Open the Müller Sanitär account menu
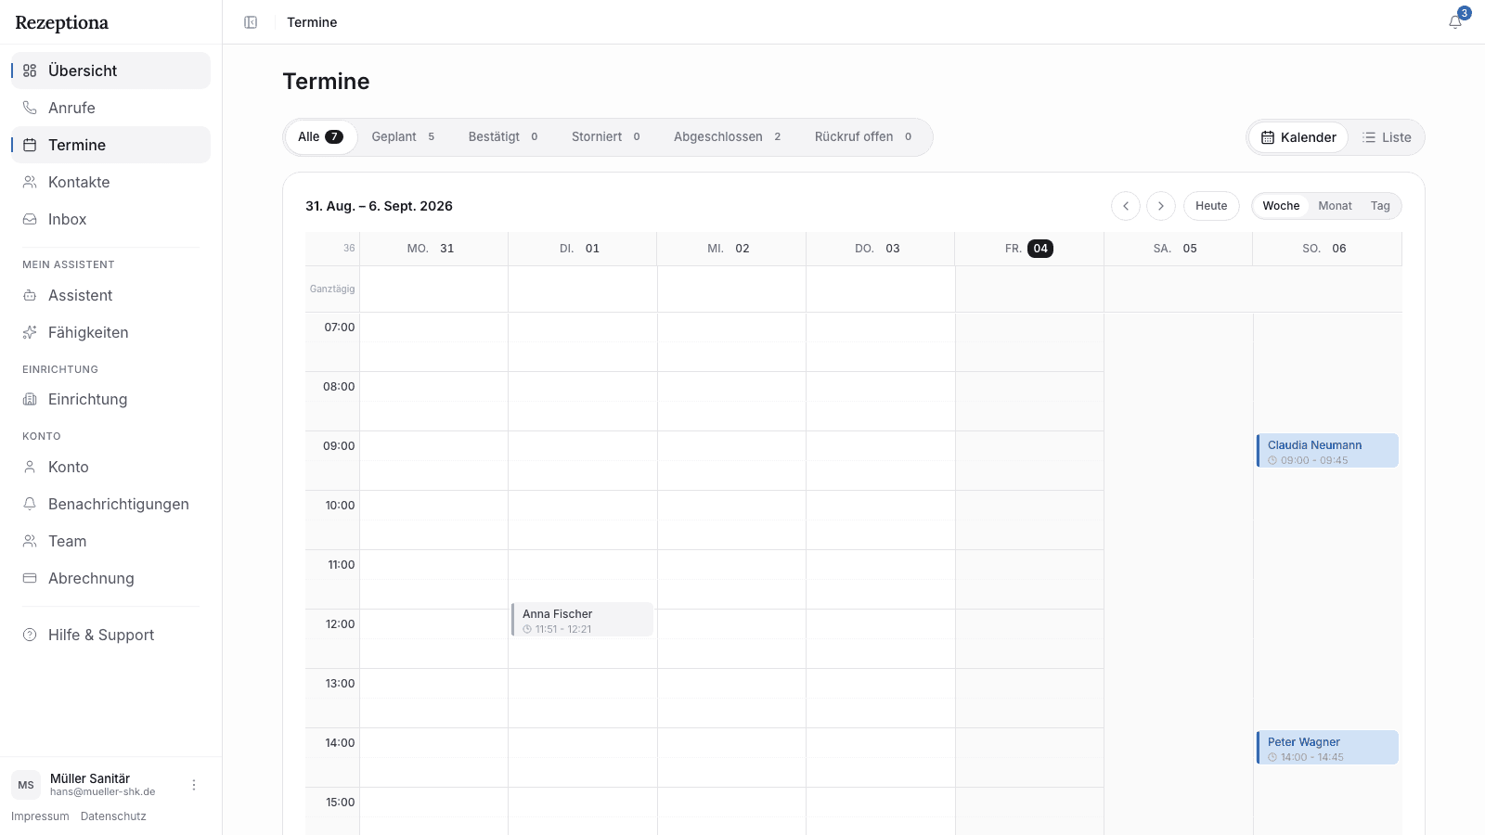 [194, 785]
